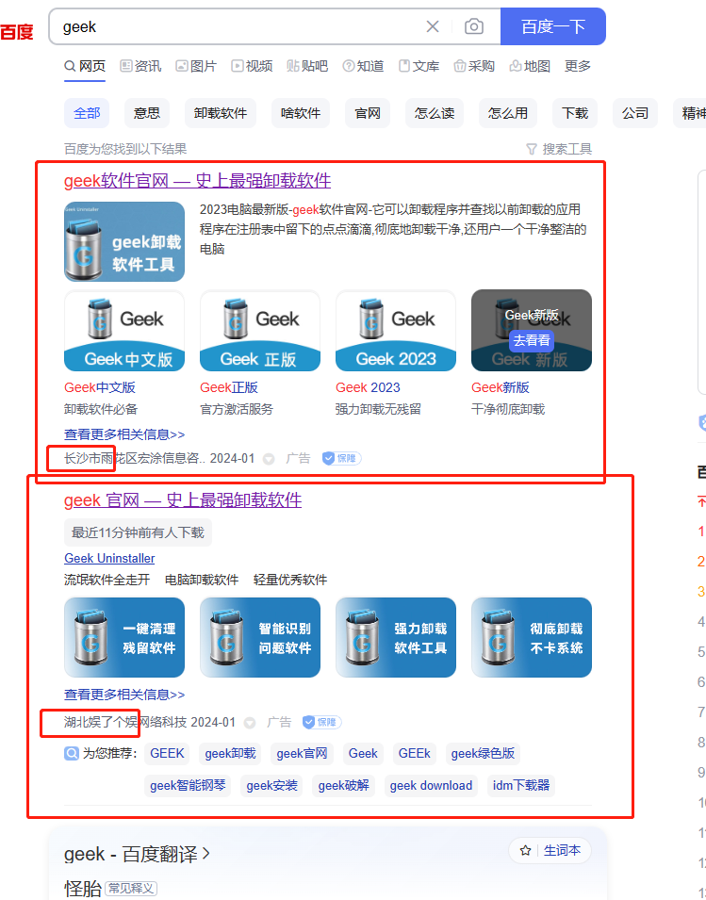This screenshot has height=900, width=706.
Task: Open the 地图 tab
Action: tap(529, 66)
